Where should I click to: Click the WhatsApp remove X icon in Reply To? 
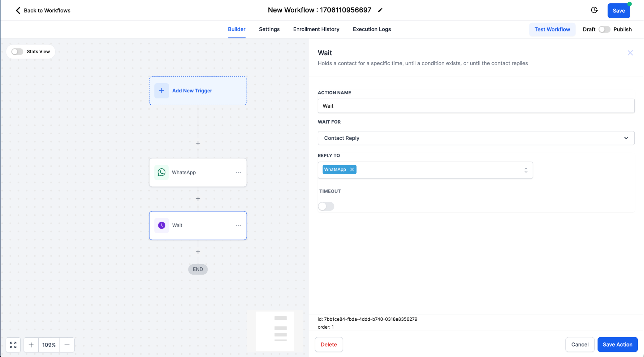point(352,169)
